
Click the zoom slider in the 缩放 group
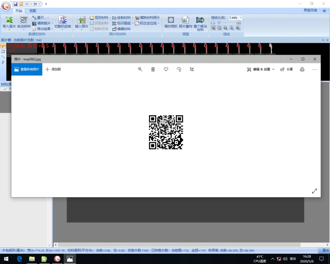(x=226, y=23)
